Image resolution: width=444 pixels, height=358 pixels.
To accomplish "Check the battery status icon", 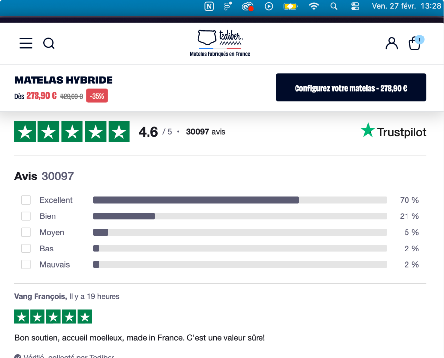I will pos(291,6).
